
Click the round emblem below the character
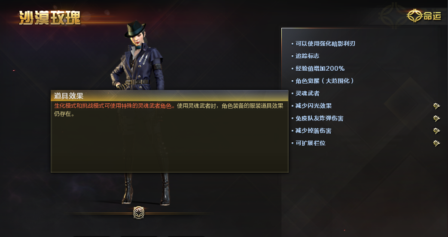[x=139, y=213]
